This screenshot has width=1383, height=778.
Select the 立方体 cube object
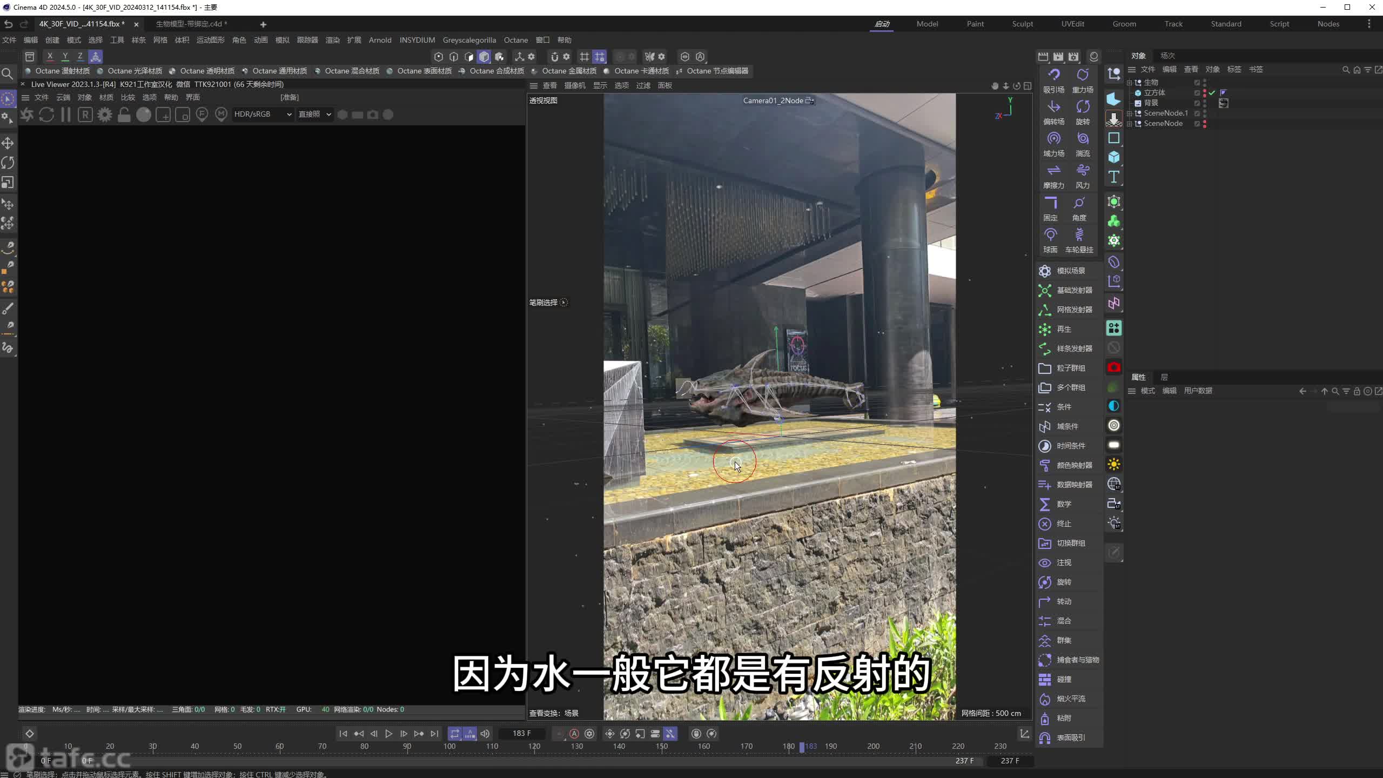(x=1154, y=93)
